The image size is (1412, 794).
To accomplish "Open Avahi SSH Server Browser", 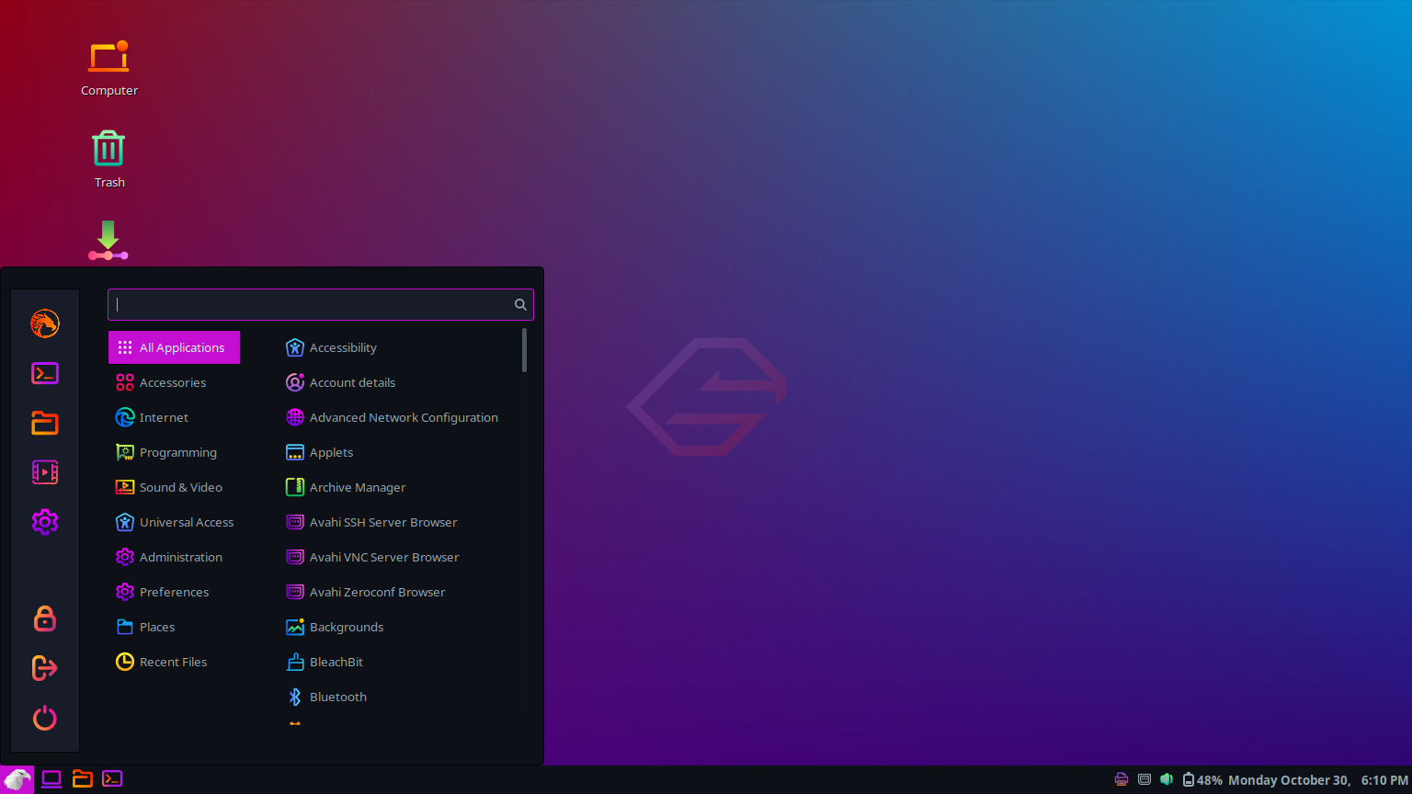I will click(399, 522).
